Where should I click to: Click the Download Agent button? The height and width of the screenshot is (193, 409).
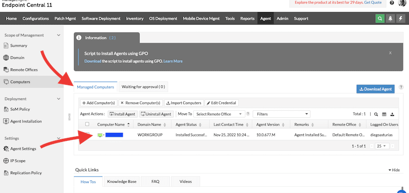(375, 89)
